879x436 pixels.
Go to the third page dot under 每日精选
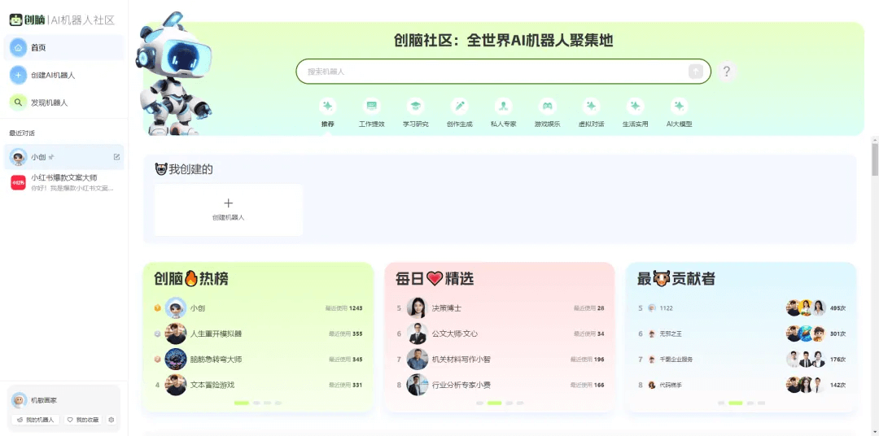[x=509, y=403]
